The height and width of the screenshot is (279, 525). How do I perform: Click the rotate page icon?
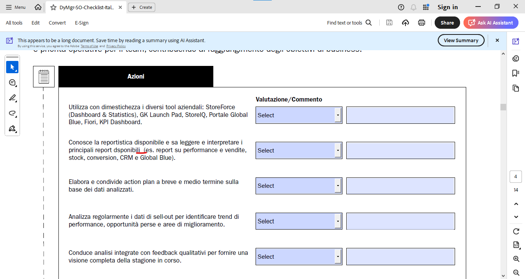[x=516, y=231]
